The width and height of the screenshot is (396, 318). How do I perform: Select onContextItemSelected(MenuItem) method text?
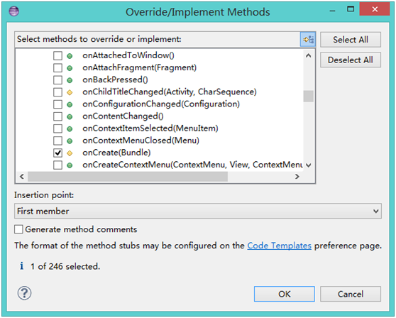click(x=150, y=128)
